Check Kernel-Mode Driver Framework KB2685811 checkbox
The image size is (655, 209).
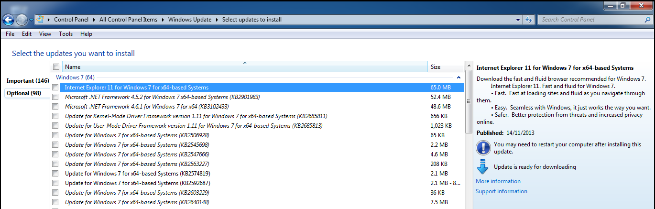[55, 116]
